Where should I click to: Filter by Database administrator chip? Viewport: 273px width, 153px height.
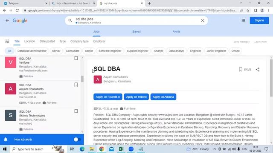point(32,51)
